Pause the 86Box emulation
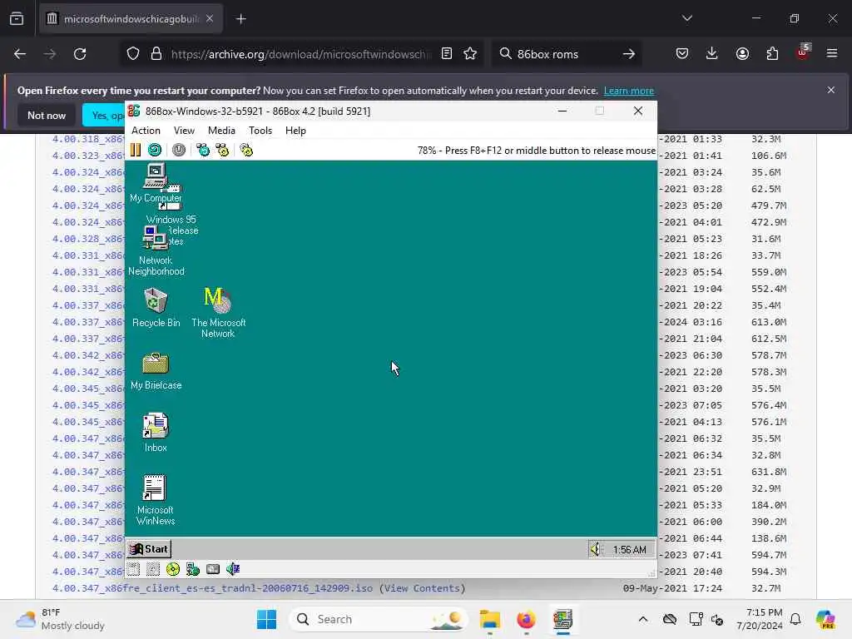This screenshot has width=852, height=639. pyautogui.click(x=136, y=150)
